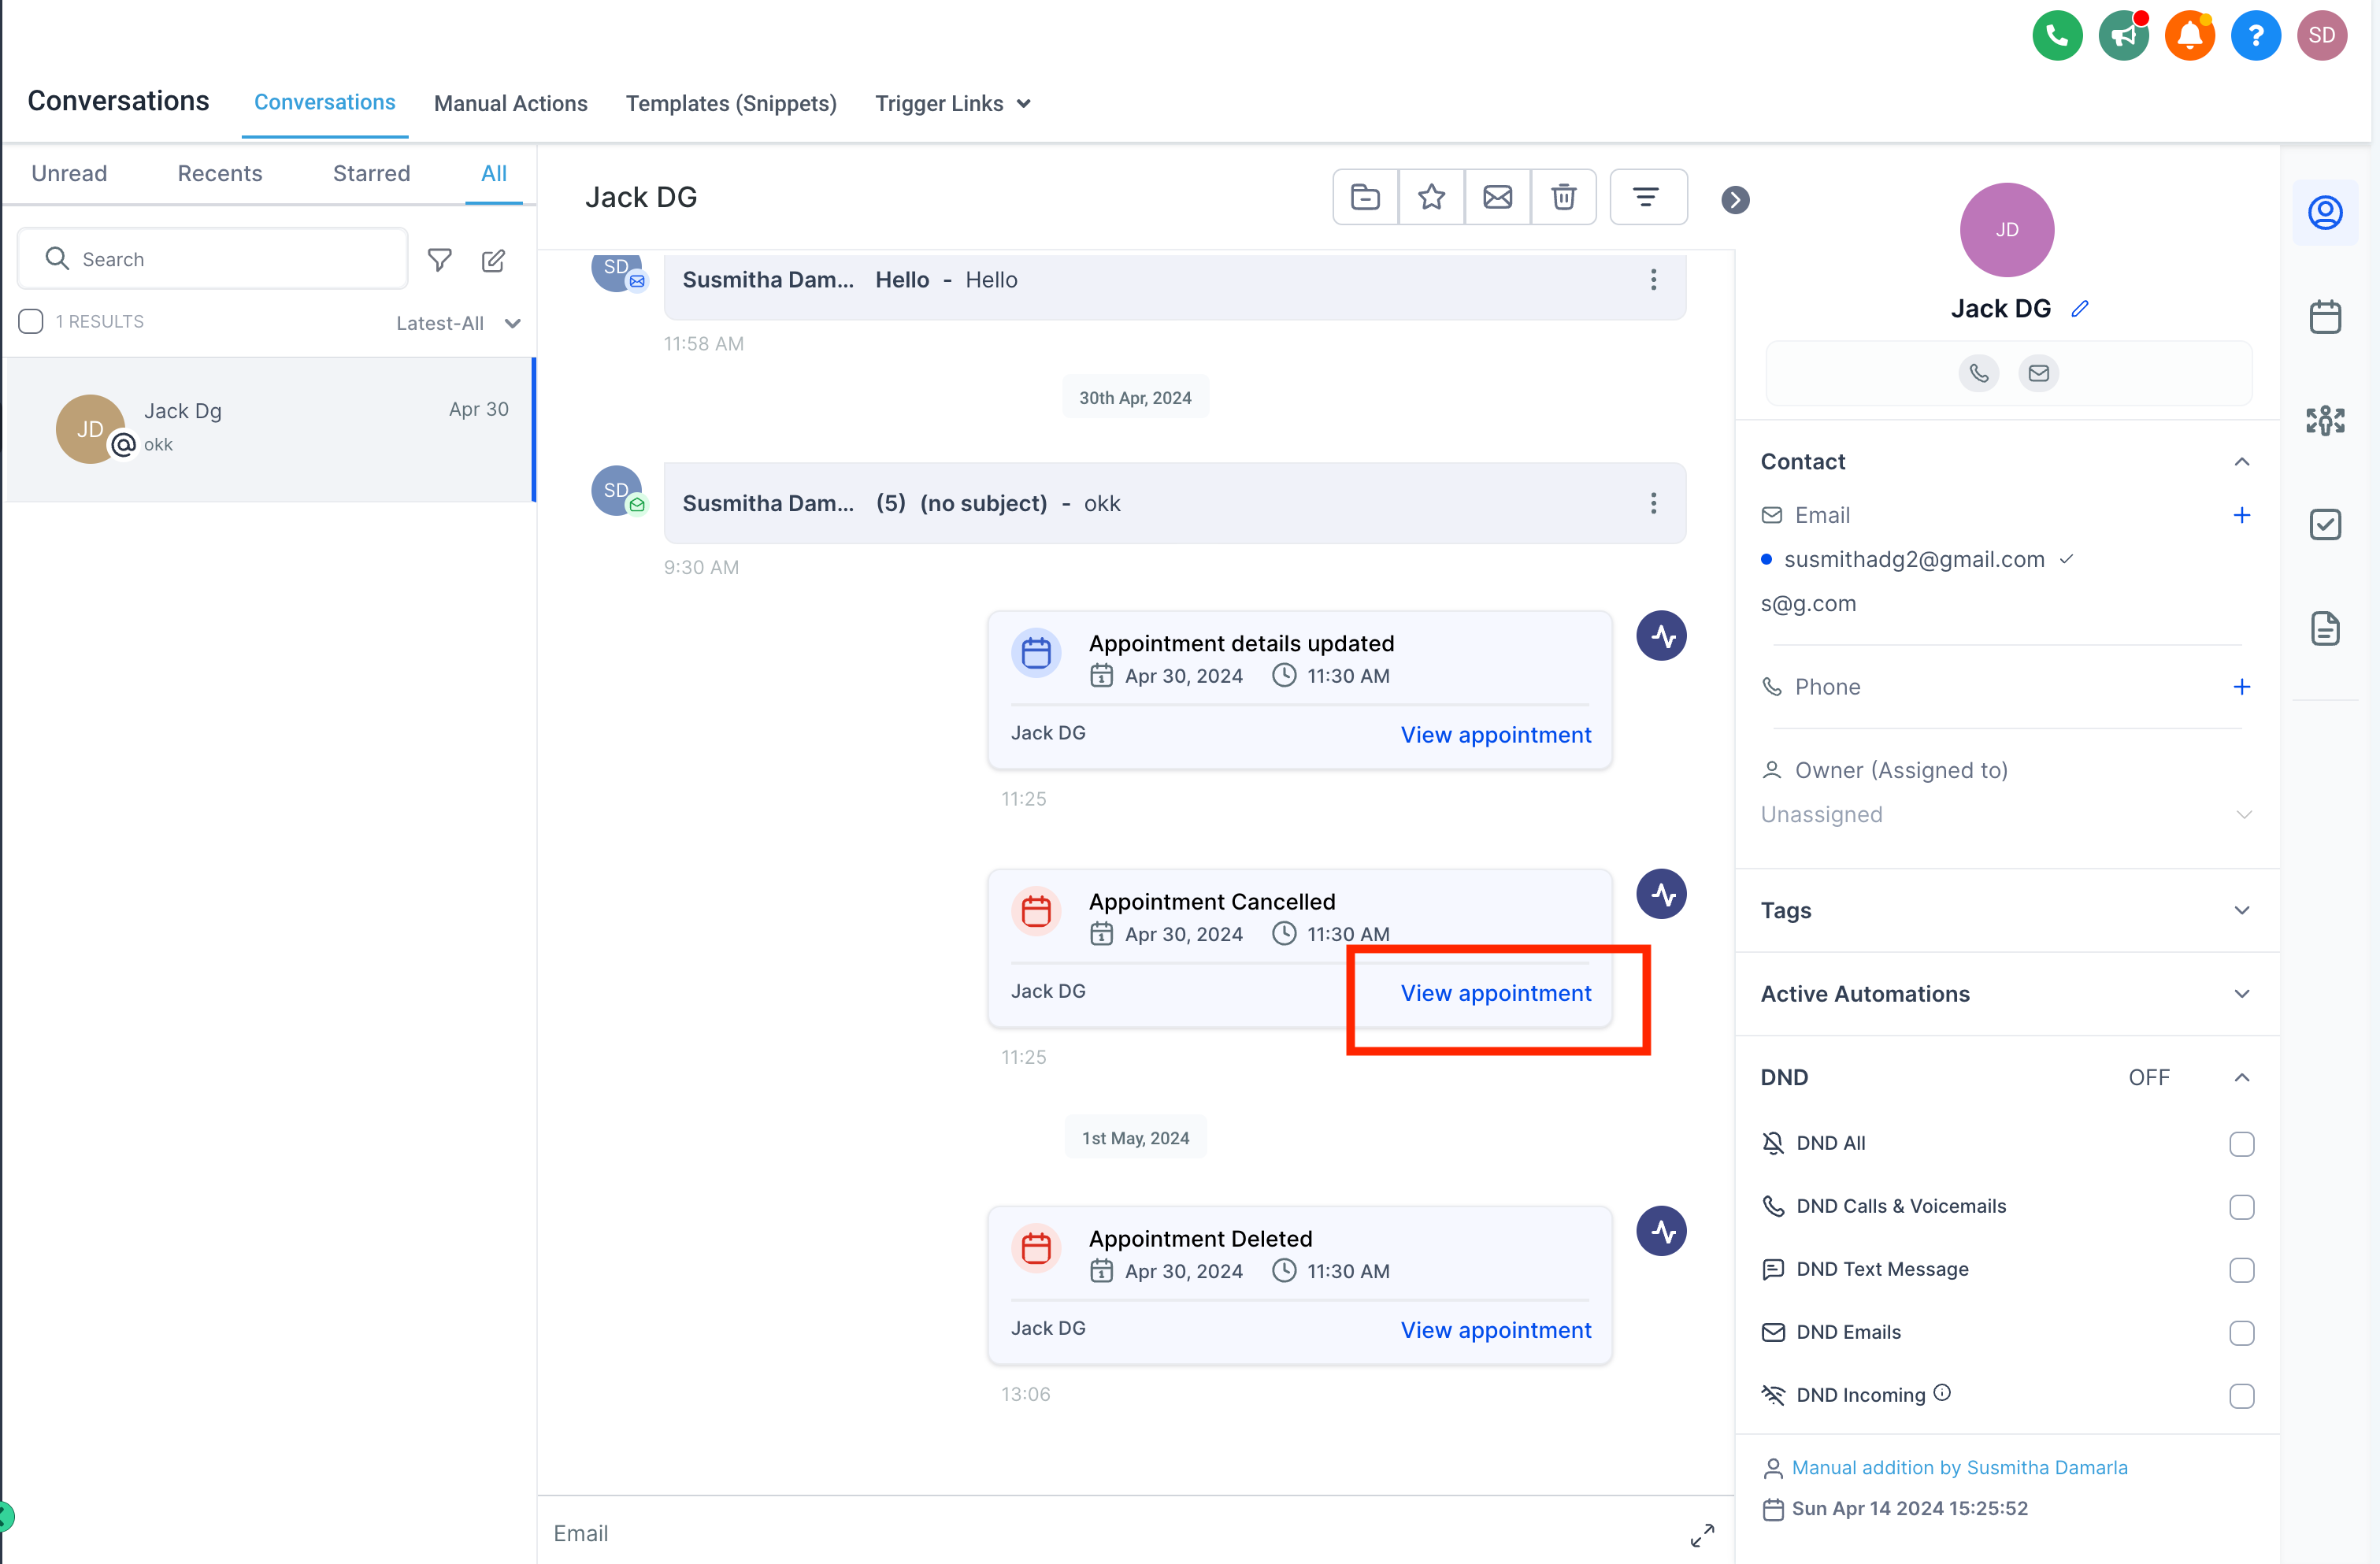Enable the DND All checkbox

pyautogui.click(x=2241, y=1143)
